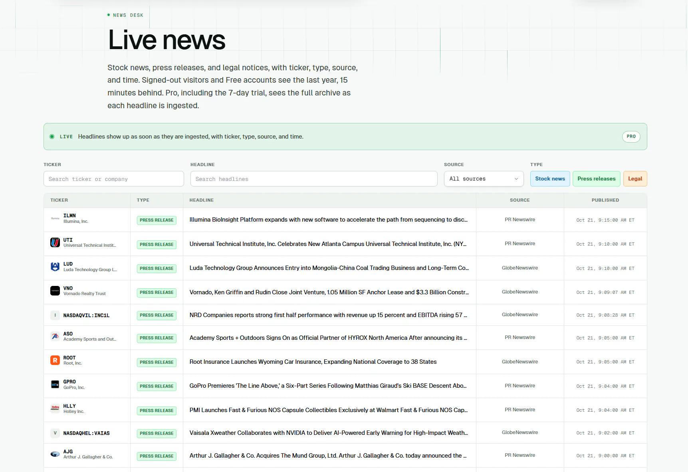Click the PRESS RELEASE tag in ASO row
This screenshot has height=472, width=688.
tap(157, 338)
